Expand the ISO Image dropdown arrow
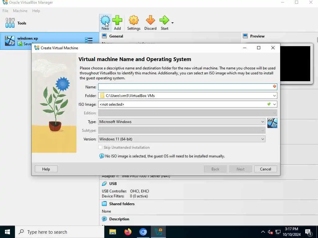The width and height of the screenshot is (318, 238). click(x=275, y=104)
